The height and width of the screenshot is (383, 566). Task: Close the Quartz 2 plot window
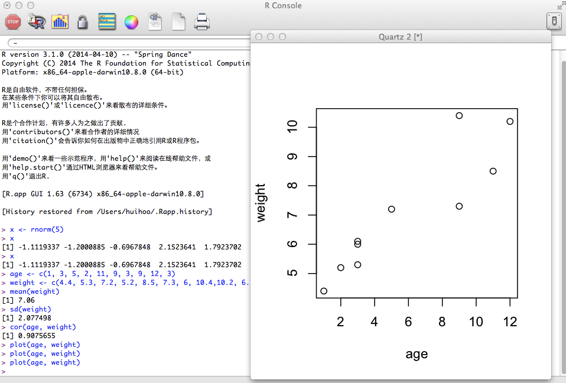point(259,37)
